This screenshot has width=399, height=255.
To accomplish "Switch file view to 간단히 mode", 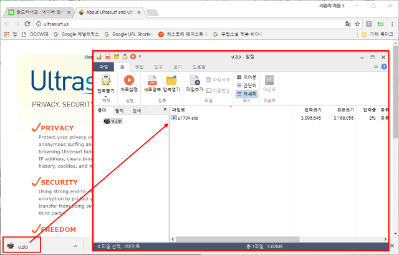I will click(x=247, y=85).
